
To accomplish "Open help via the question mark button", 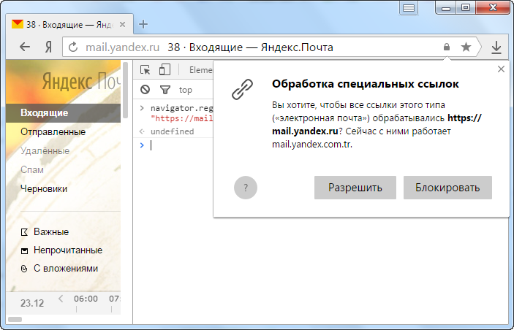I will coord(246,188).
